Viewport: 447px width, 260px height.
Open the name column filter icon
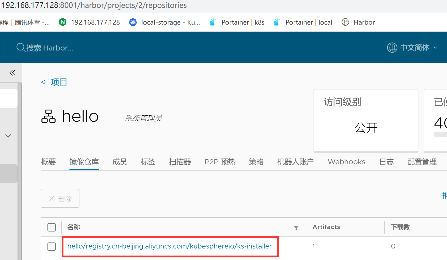[x=296, y=228]
